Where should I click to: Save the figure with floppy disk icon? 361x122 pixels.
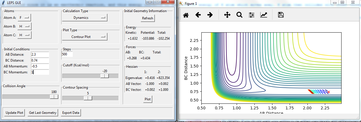tap(281, 15)
